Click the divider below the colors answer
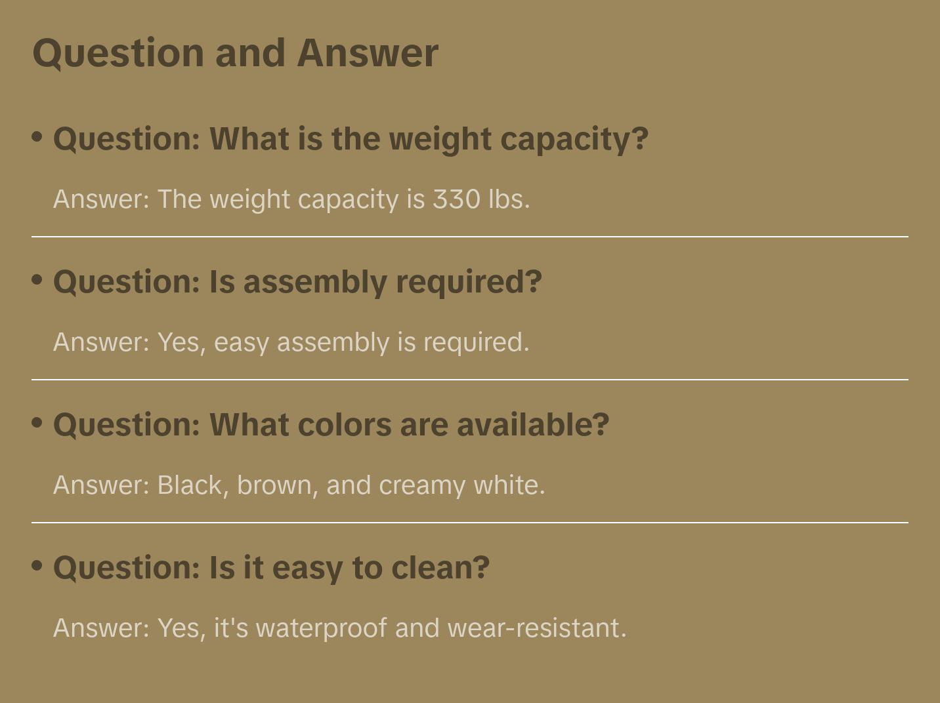940x703 pixels. pyautogui.click(x=470, y=523)
